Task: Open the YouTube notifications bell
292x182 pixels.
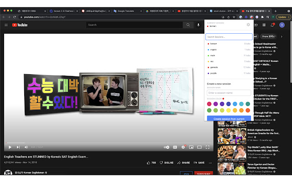Action: coord(272,25)
